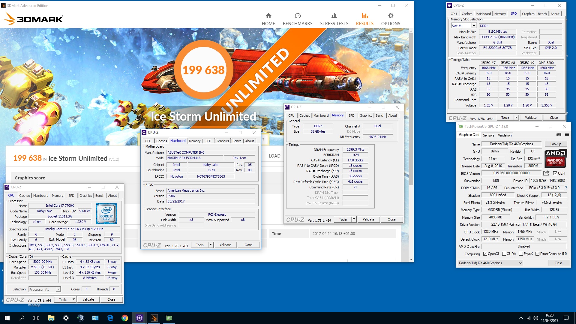
Task: Select the RESULTS section in 3DMark
Action: point(364,19)
